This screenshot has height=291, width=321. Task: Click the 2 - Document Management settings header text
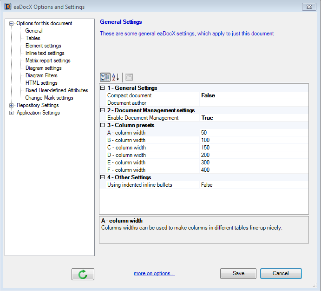pyautogui.click(x=151, y=110)
